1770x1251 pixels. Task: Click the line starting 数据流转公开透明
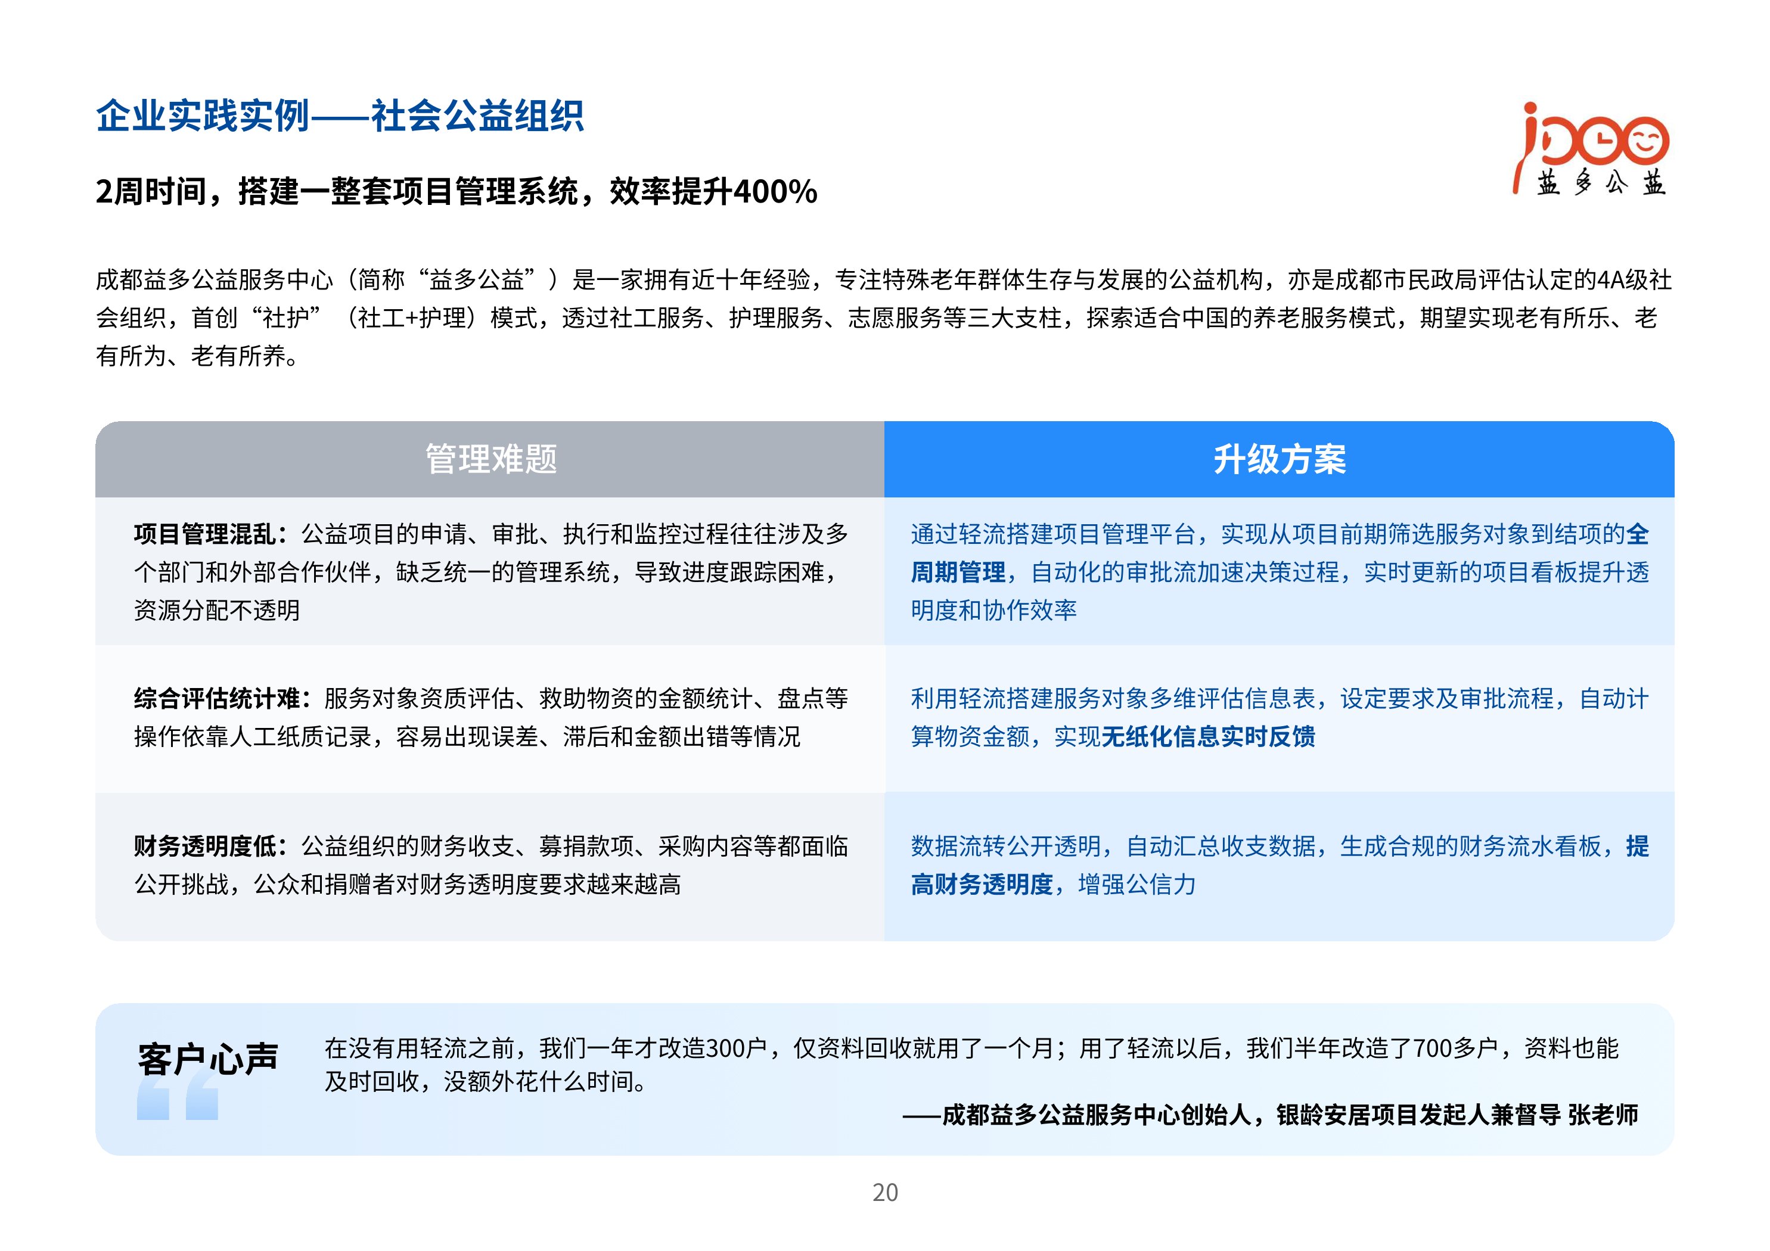[1280, 847]
